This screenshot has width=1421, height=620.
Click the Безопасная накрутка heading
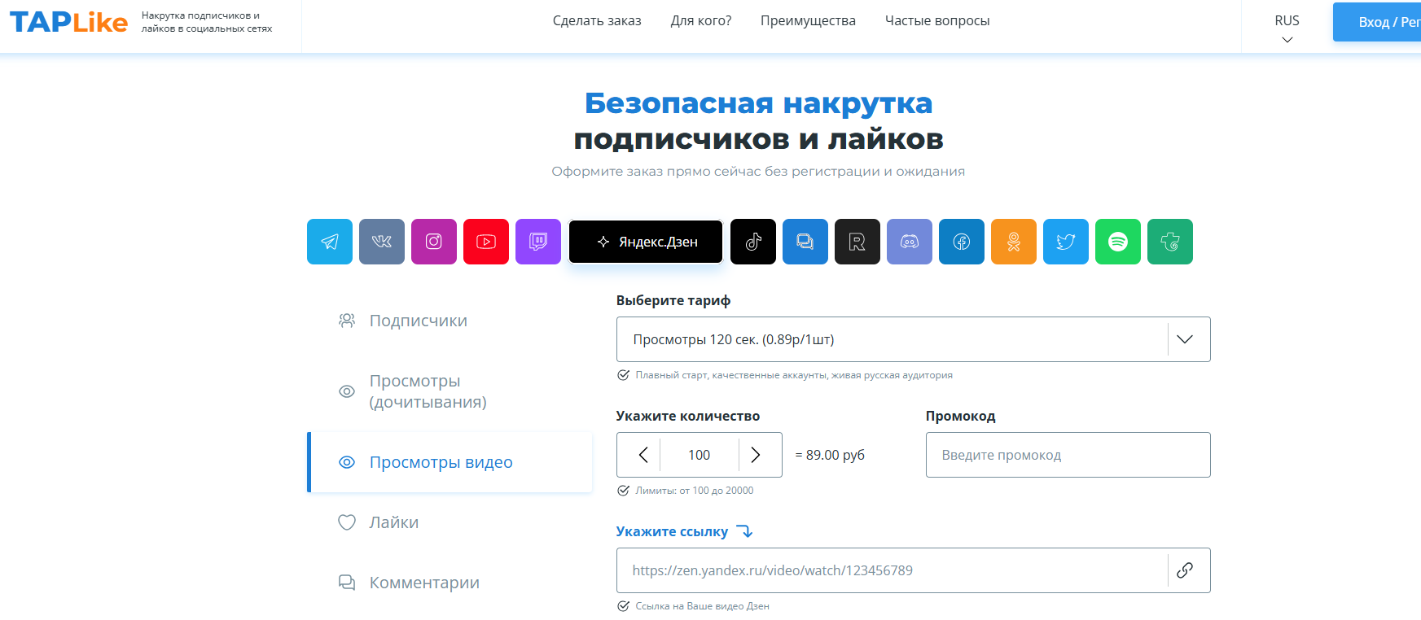point(758,103)
